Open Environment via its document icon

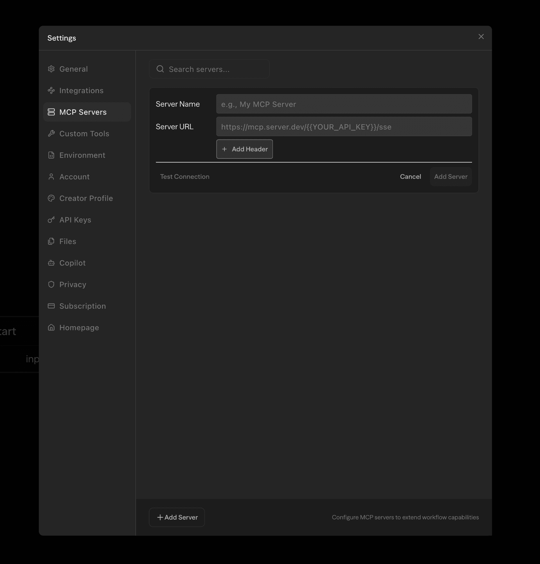(51, 155)
